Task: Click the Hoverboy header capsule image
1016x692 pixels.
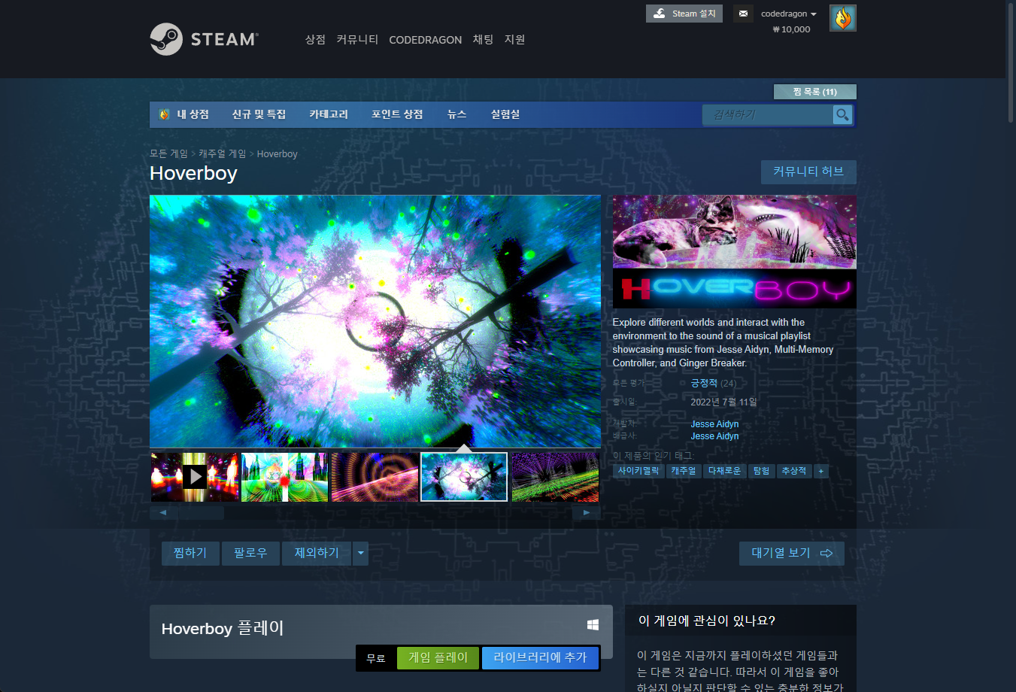Action: pyautogui.click(x=735, y=252)
